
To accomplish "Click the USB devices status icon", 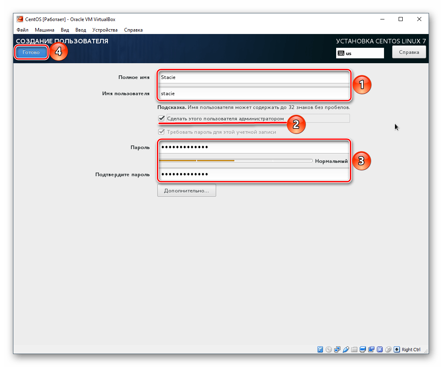I will pos(346,350).
